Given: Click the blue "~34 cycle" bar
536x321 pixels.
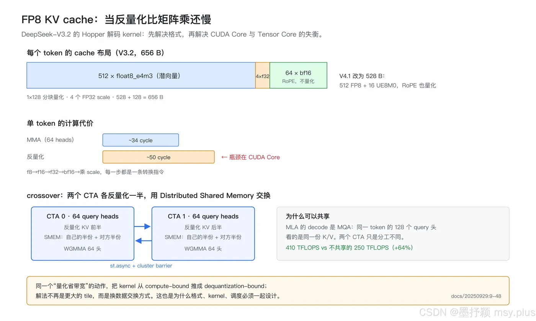Looking at the screenshot, I should coord(141,140).
